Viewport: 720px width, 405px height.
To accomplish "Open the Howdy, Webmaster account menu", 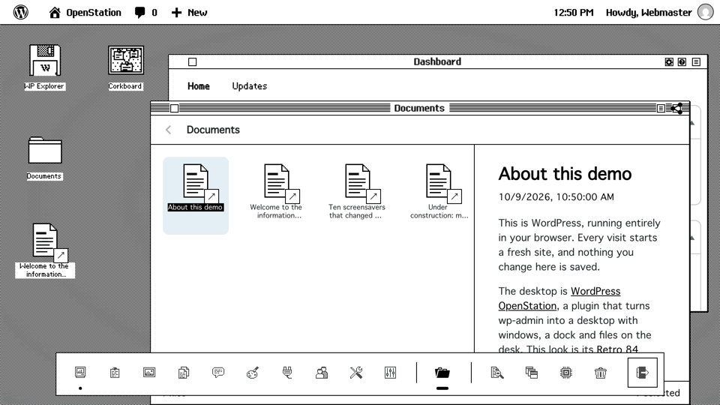I will click(x=660, y=13).
